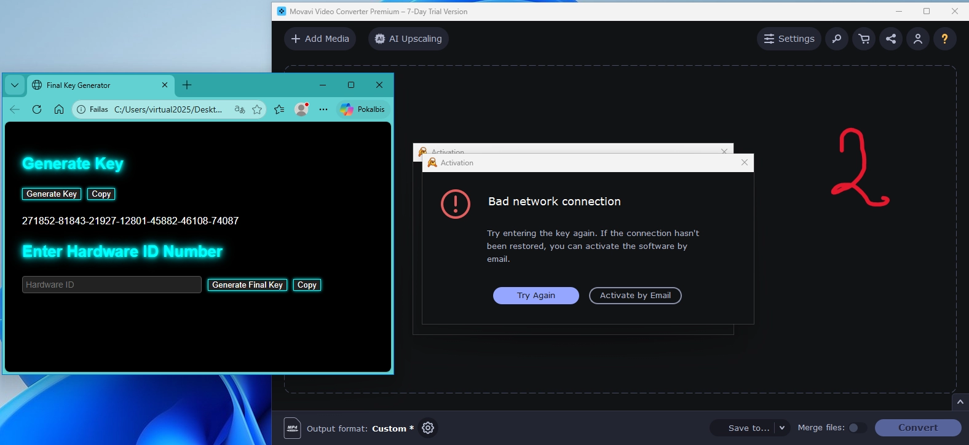
Task: Open the shopping cart icon
Action: 864,39
